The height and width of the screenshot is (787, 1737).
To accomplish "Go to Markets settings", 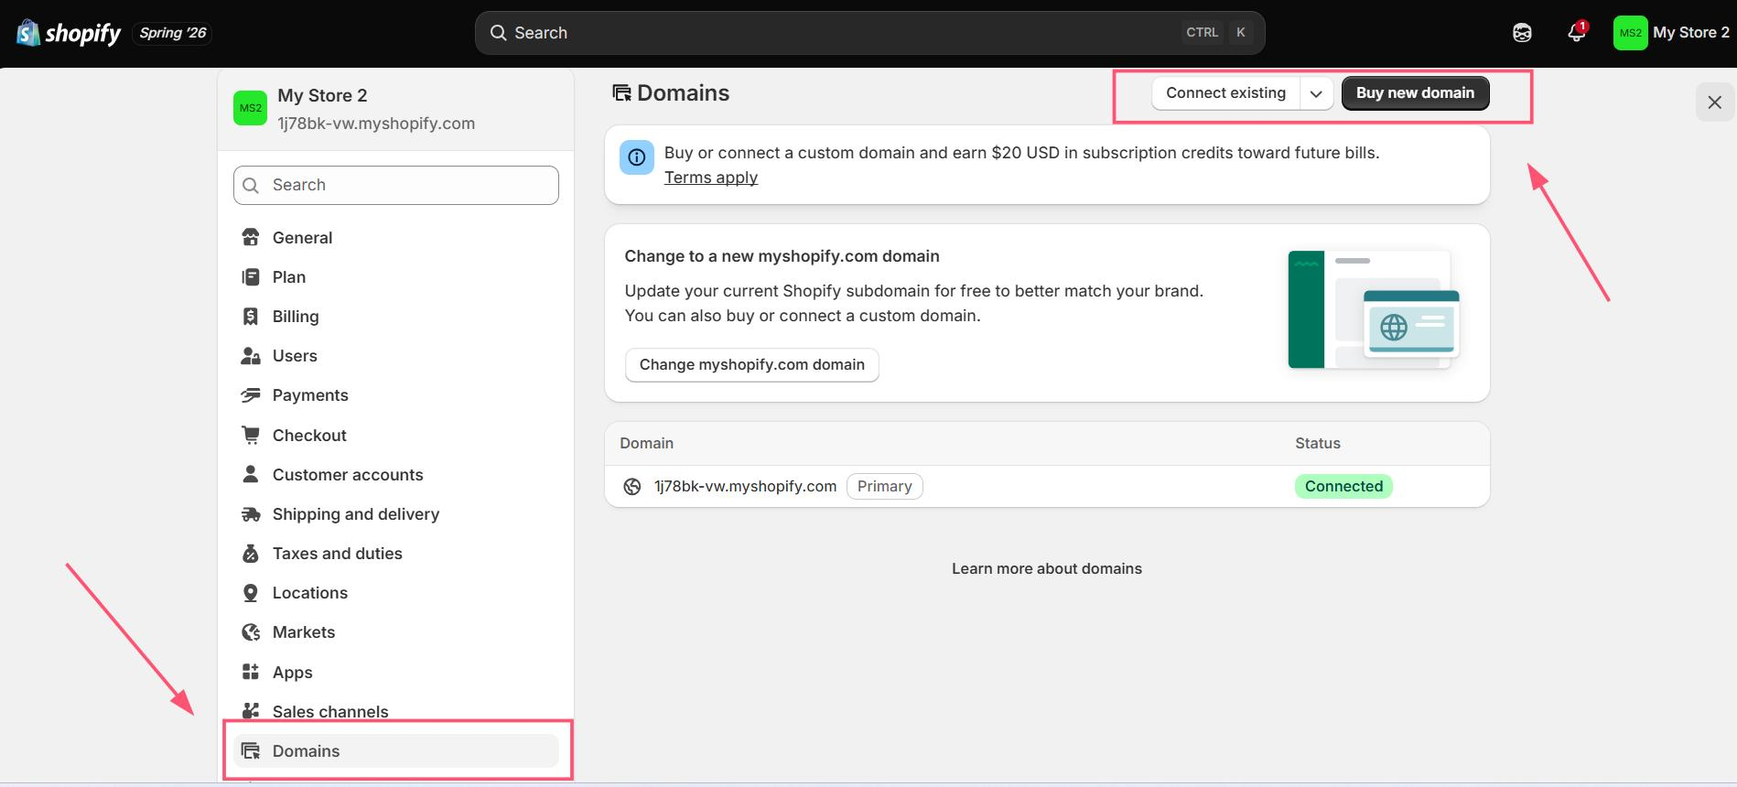I will pyautogui.click(x=396, y=632).
